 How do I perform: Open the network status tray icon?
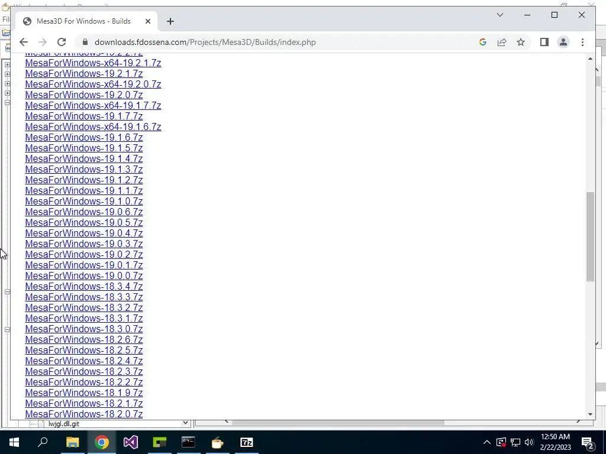[515, 442]
